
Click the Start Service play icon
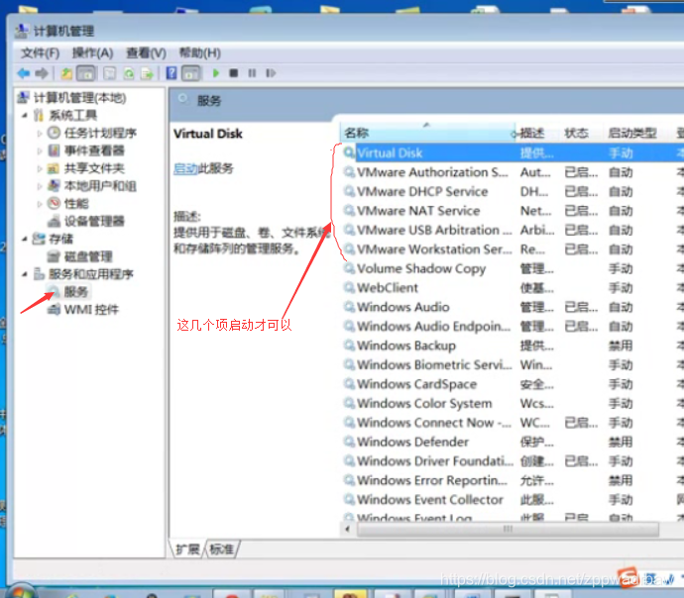click(215, 73)
